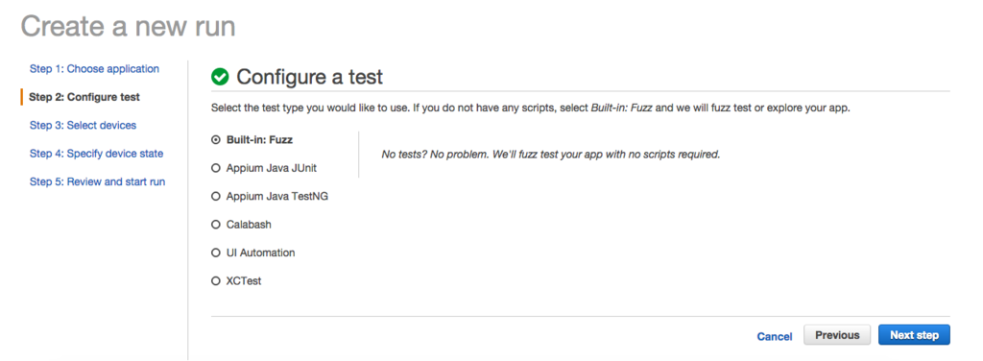Image resolution: width=983 pixels, height=361 pixels.
Task: Open Step 2: Configure test in sidebar
Action: point(84,97)
